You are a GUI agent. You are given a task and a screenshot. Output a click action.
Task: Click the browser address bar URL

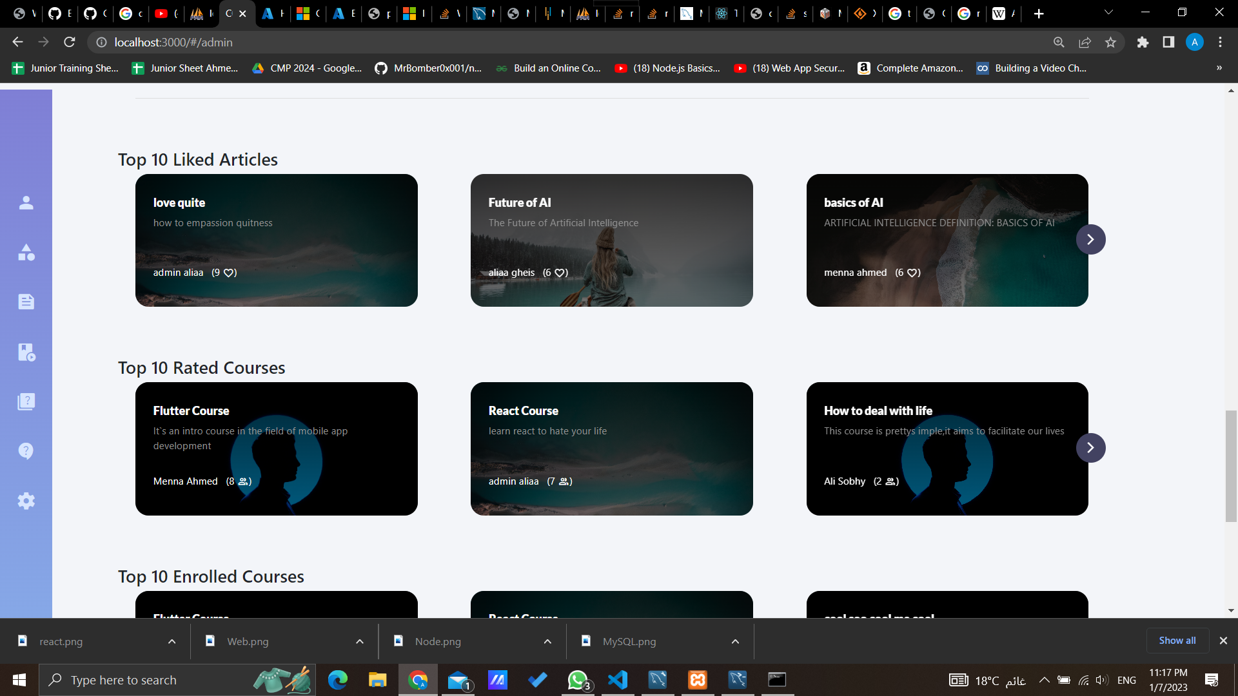[173, 43]
